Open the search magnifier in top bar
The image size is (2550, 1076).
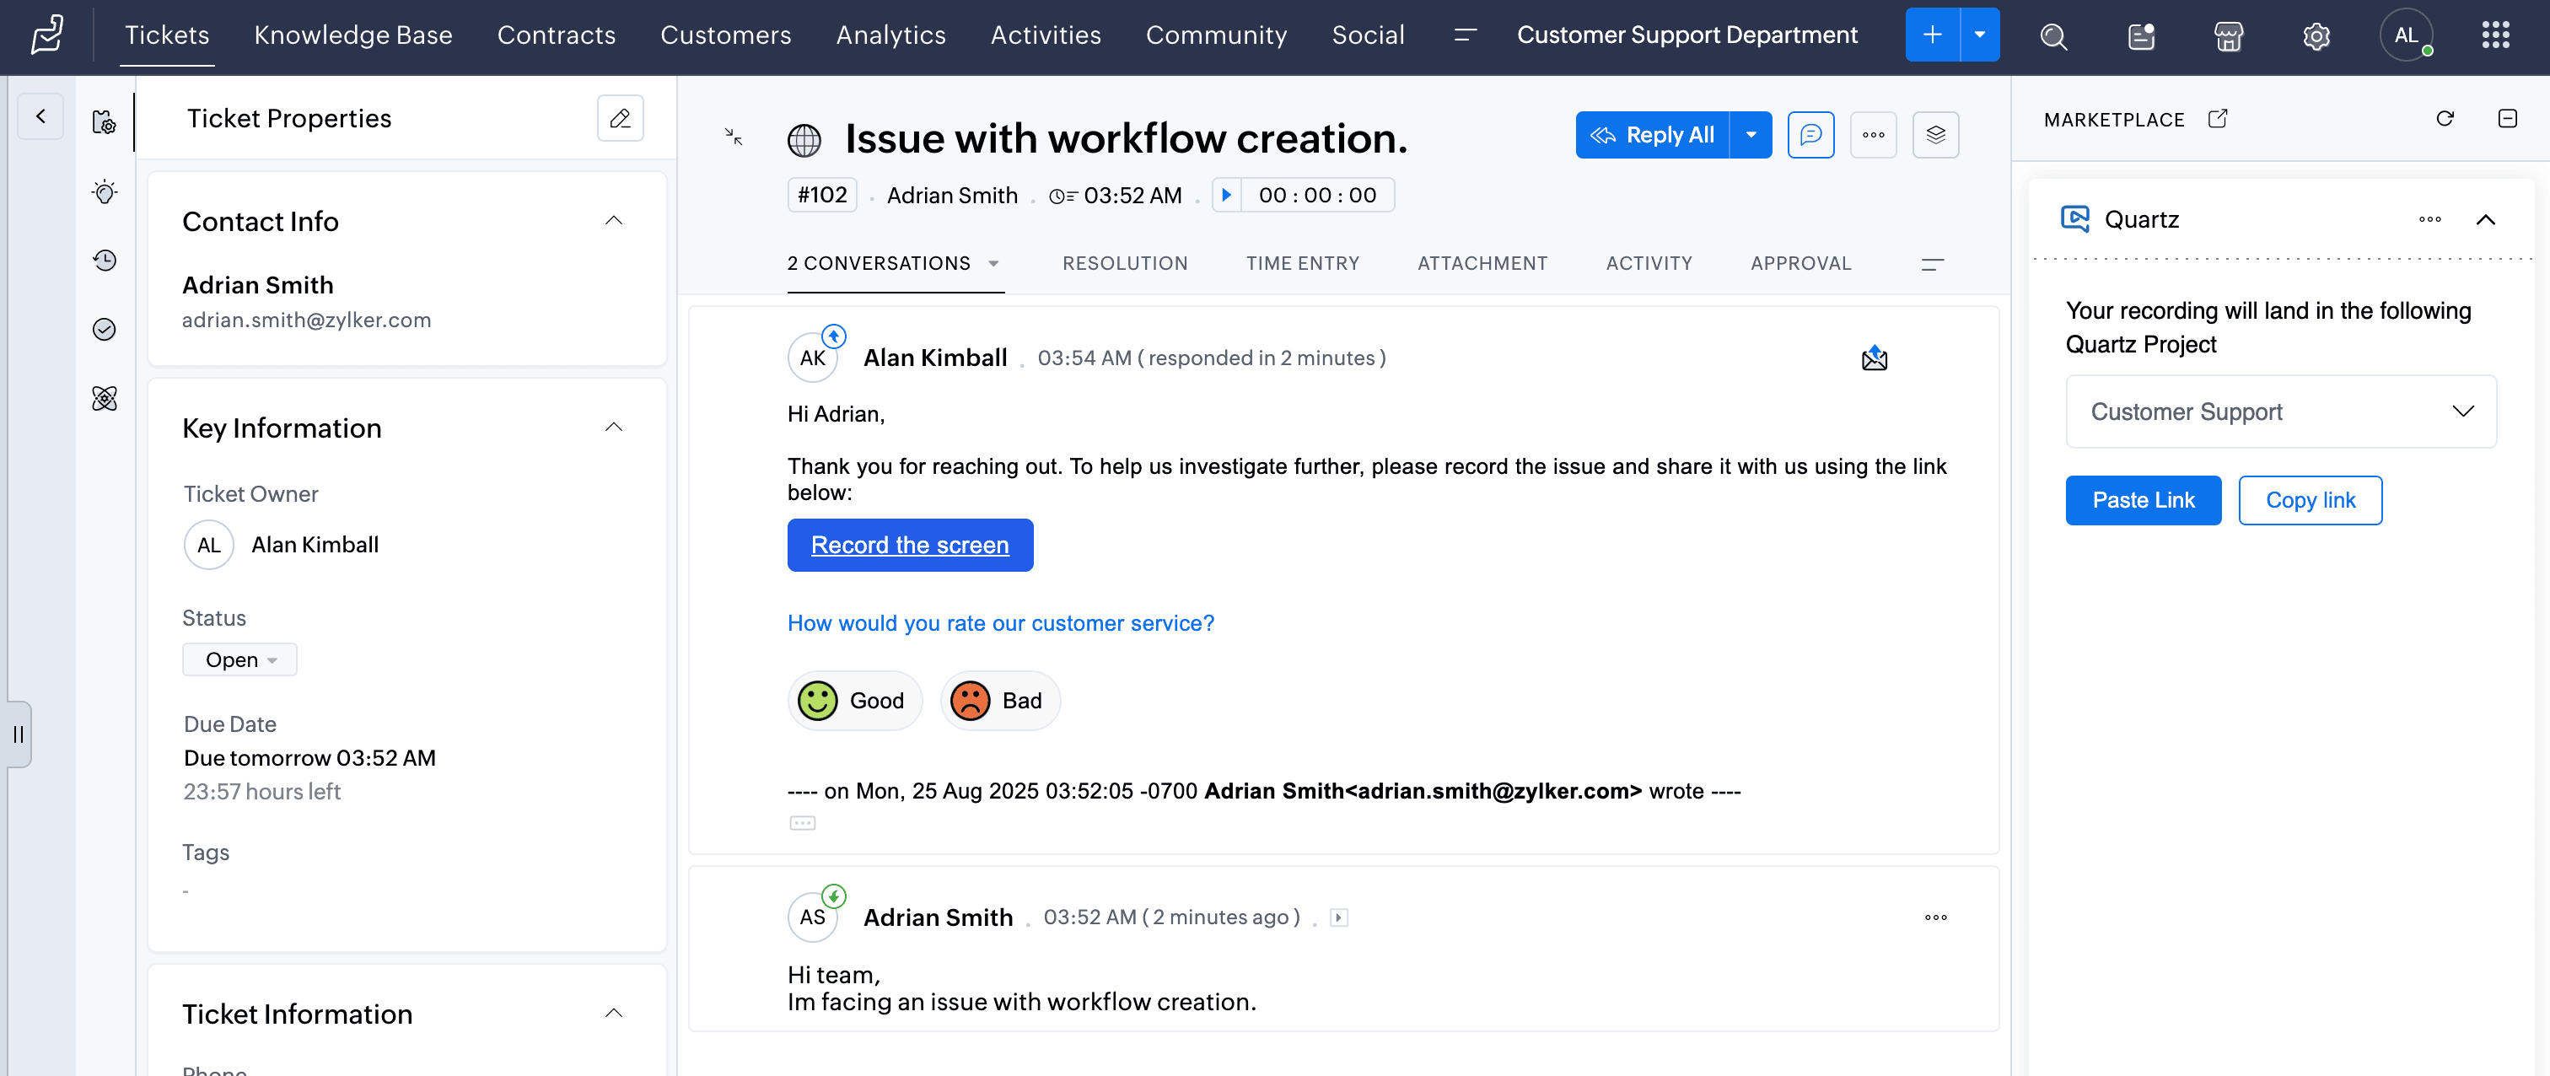[x=2053, y=36]
